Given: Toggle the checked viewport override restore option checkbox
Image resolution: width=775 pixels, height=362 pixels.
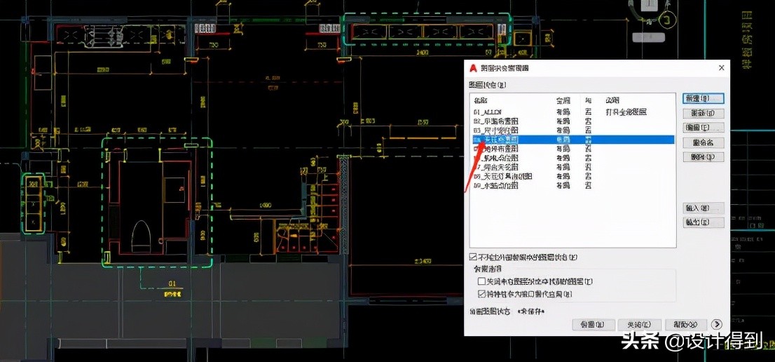Looking at the screenshot, I should click(x=481, y=294).
